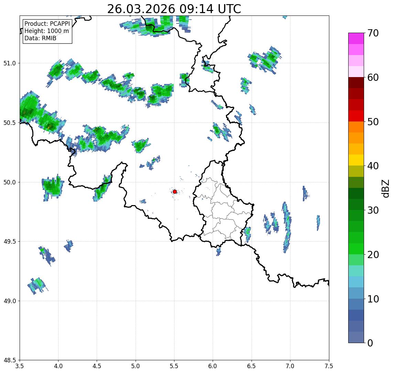Click the yellow colorbar swatch just above 40
The height and width of the screenshot is (373, 394).
point(356,160)
